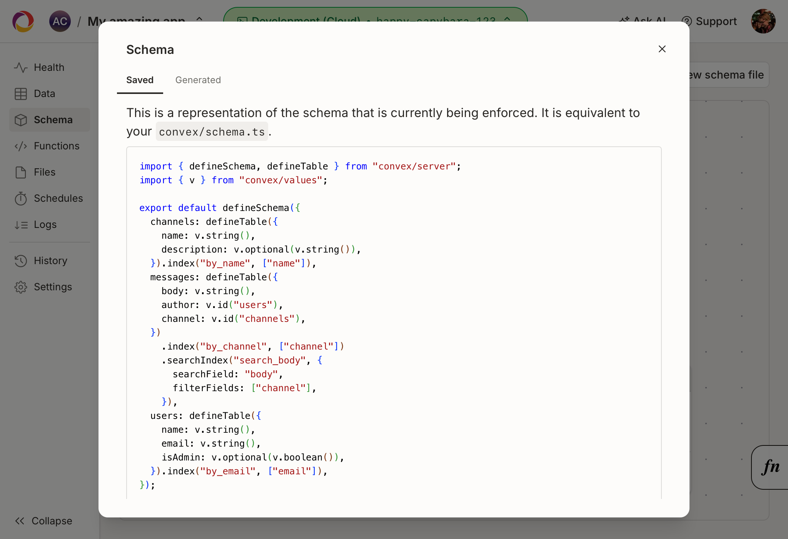
Task: Collapse the sidebar via Collapse label
Action: (x=52, y=521)
